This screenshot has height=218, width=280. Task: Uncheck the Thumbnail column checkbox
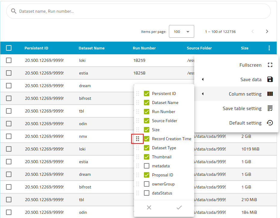point(147,157)
